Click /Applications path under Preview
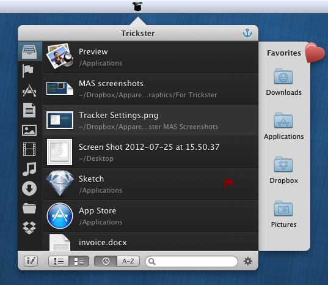 [101, 63]
